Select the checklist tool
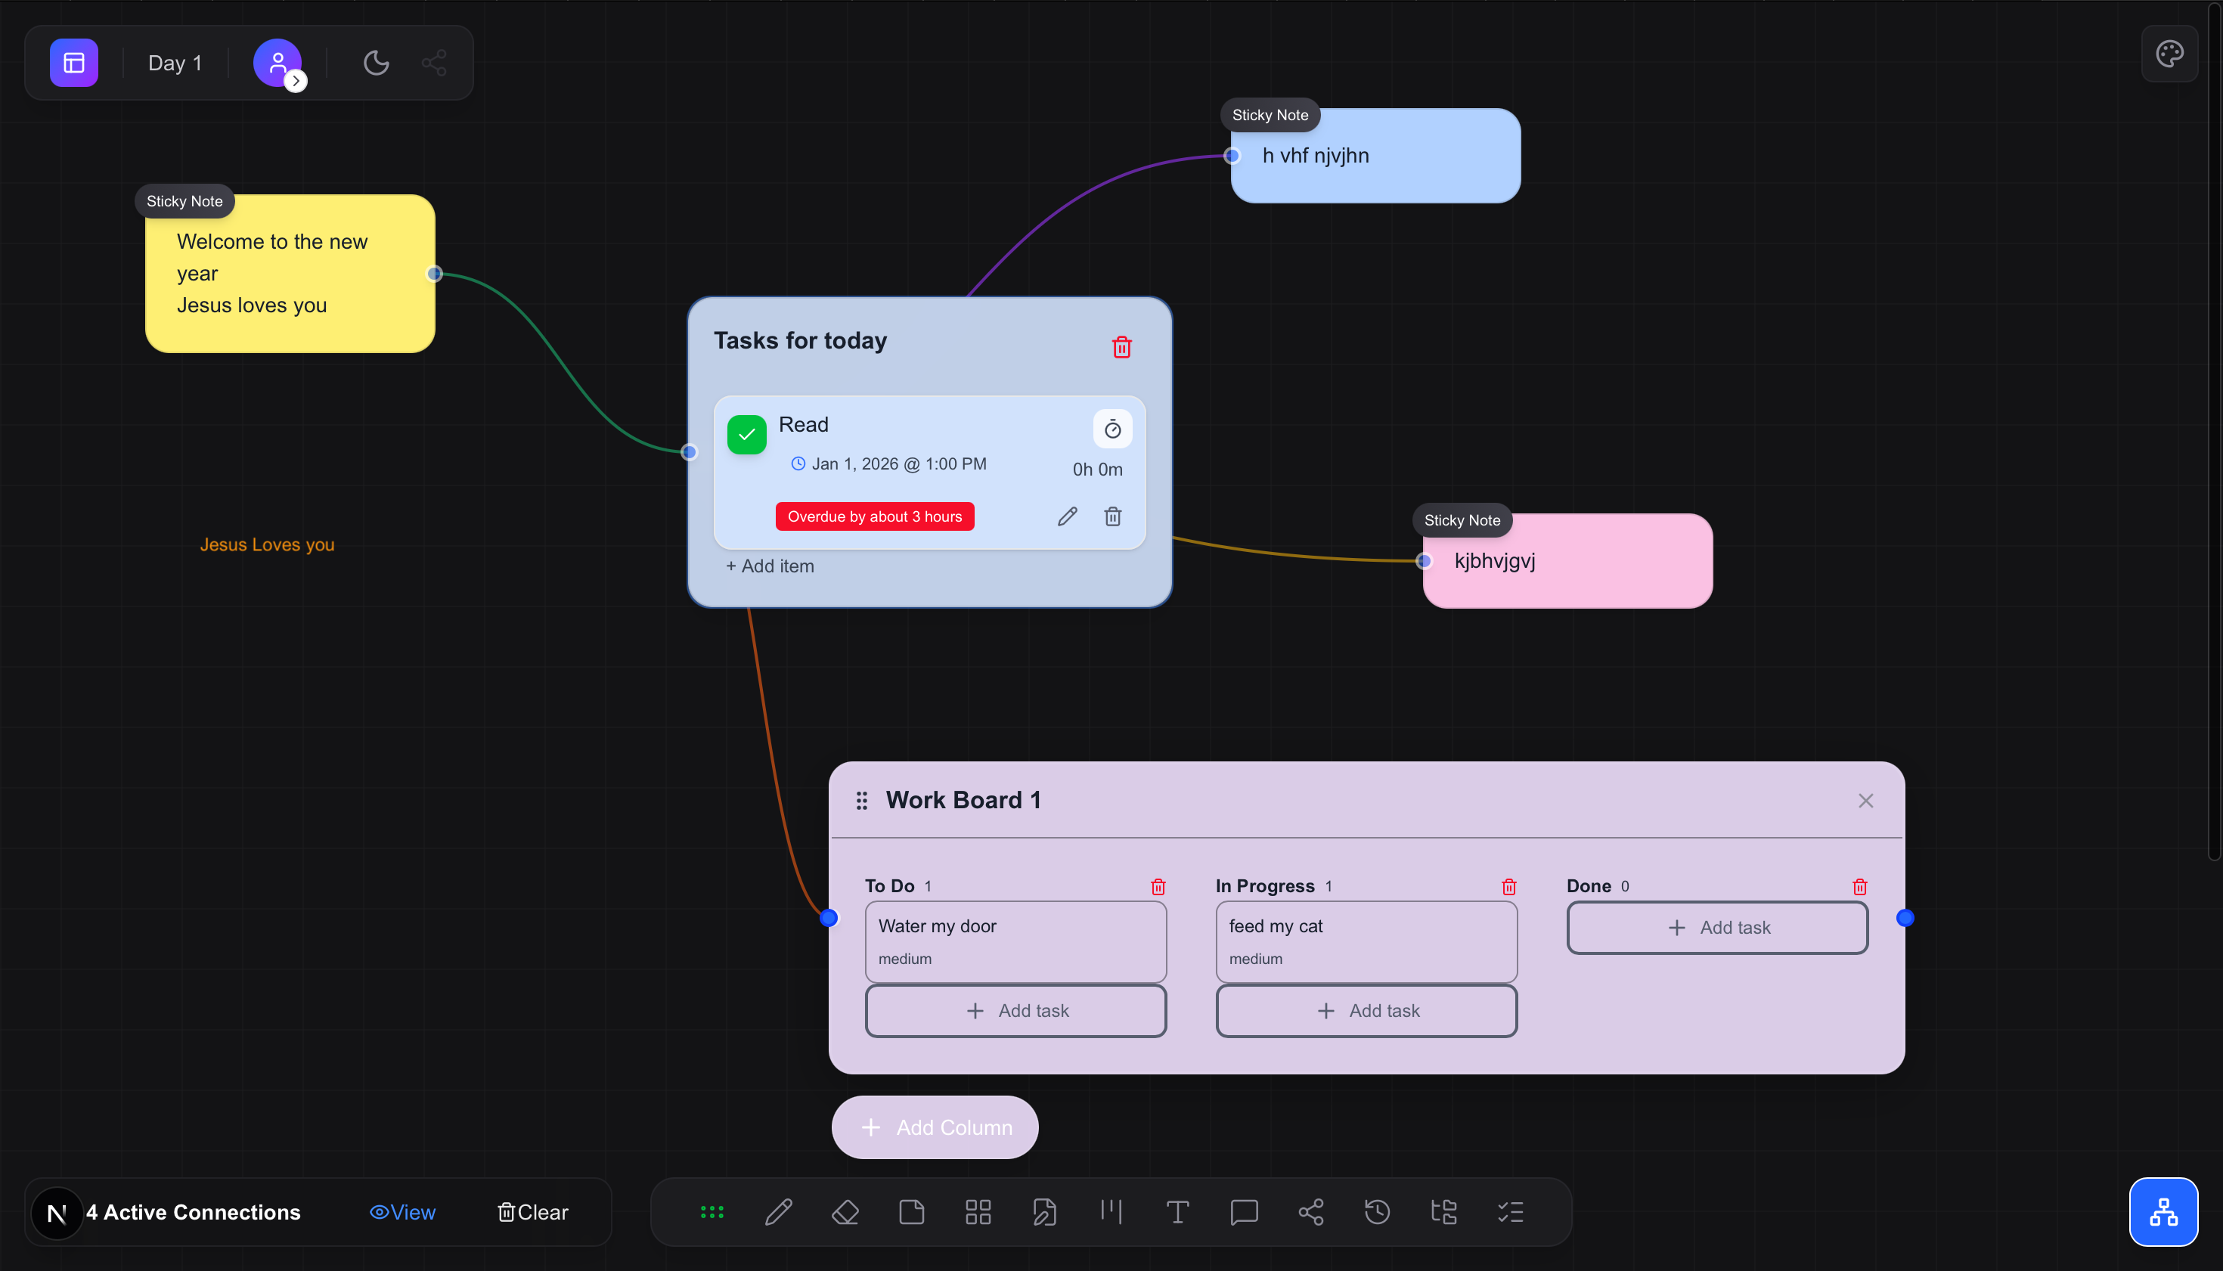 1509,1211
